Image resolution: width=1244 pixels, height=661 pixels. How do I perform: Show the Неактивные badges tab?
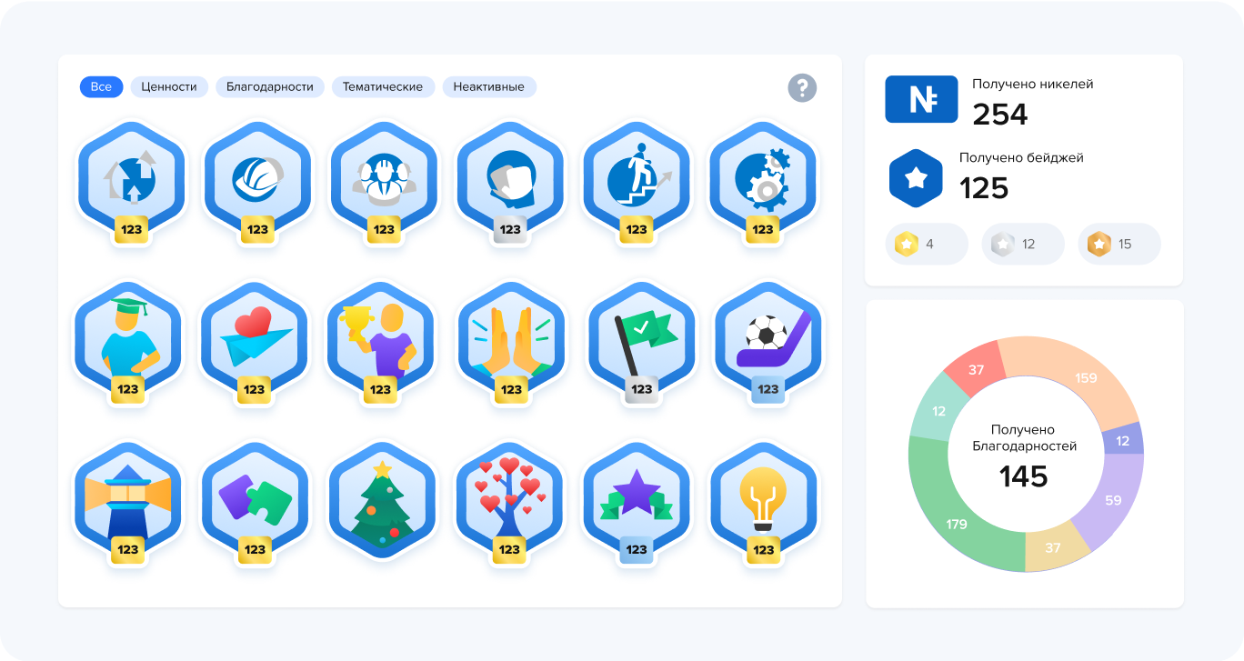[489, 87]
